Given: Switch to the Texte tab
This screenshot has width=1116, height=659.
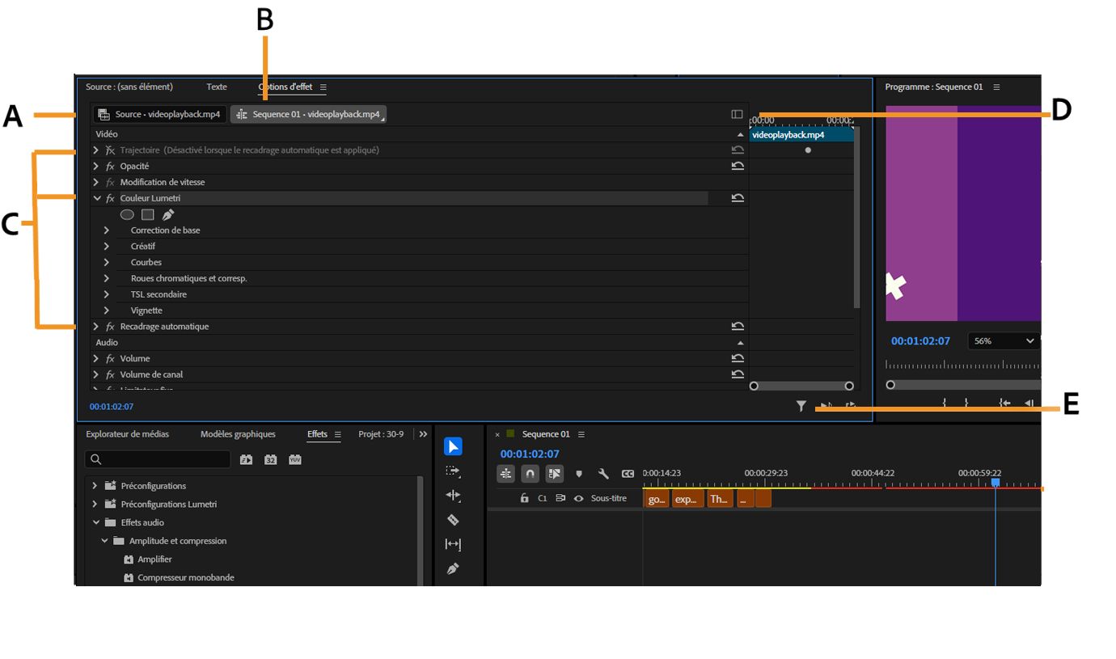Looking at the screenshot, I should pyautogui.click(x=217, y=87).
